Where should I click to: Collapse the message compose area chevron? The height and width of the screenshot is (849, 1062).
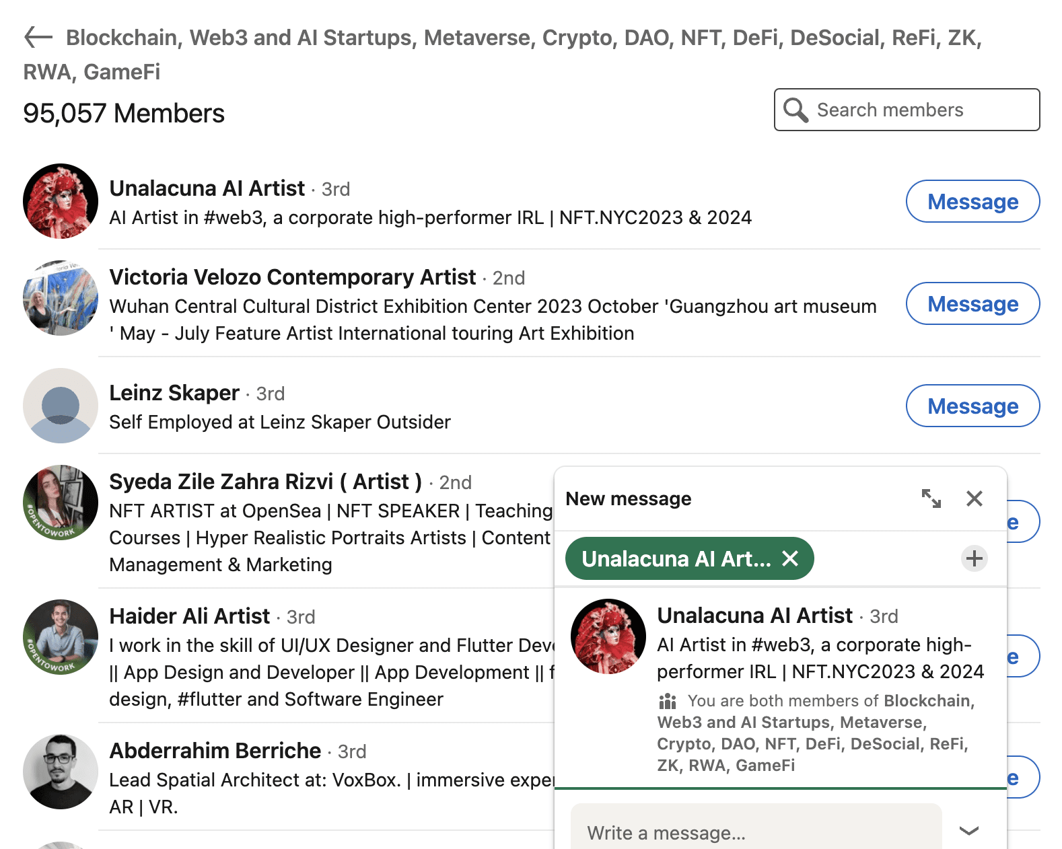point(969,832)
